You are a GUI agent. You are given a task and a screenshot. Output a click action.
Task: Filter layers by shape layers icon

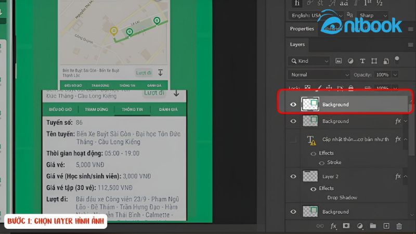tap(374, 61)
